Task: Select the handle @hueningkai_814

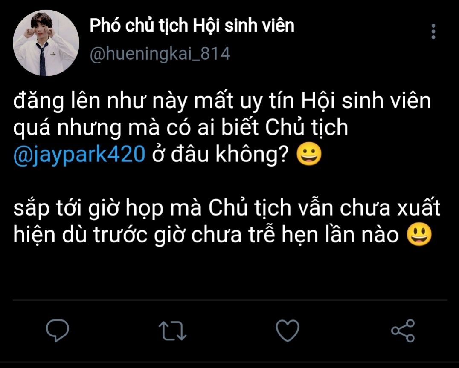Action: point(160,54)
